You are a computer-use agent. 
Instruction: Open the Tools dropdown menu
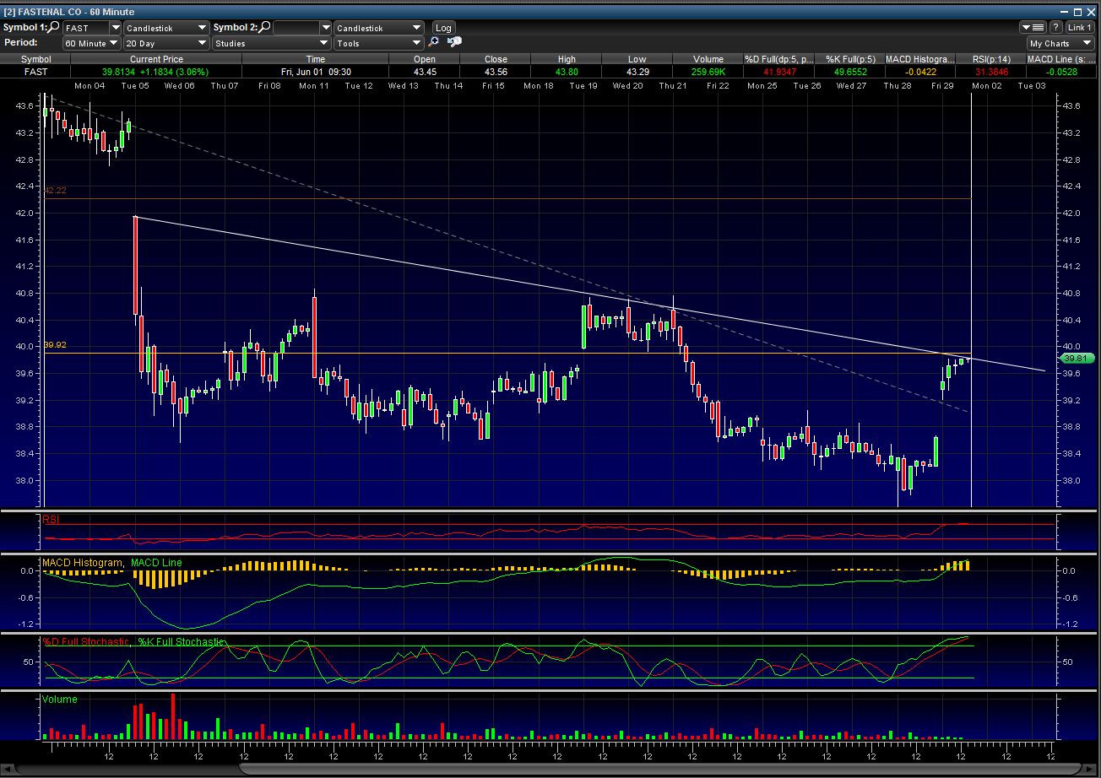pos(378,43)
